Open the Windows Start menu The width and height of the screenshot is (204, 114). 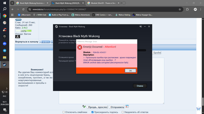tap(4, 3)
